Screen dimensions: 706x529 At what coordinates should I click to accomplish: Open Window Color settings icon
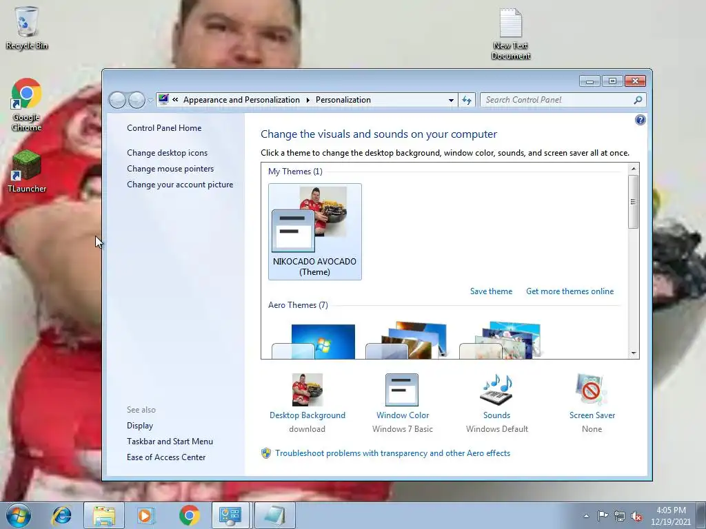[x=402, y=390]
